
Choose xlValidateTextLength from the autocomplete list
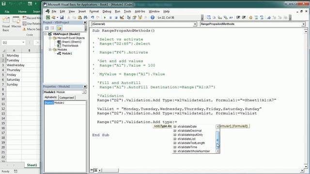pyautogui.click(x=191, y=143)
